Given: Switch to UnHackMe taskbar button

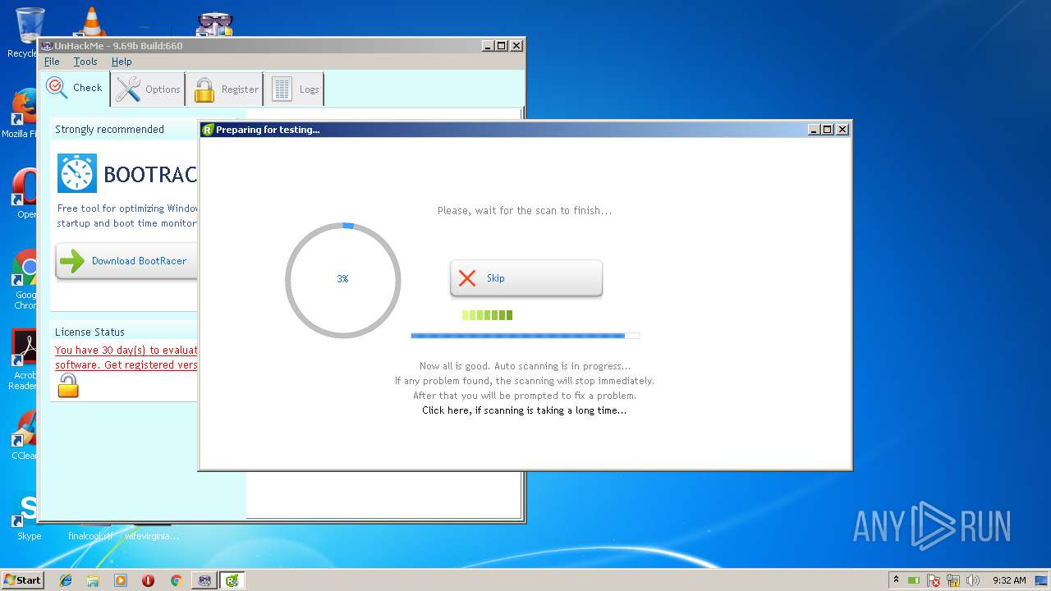Looking at the screenshot, I should [204, 580].
